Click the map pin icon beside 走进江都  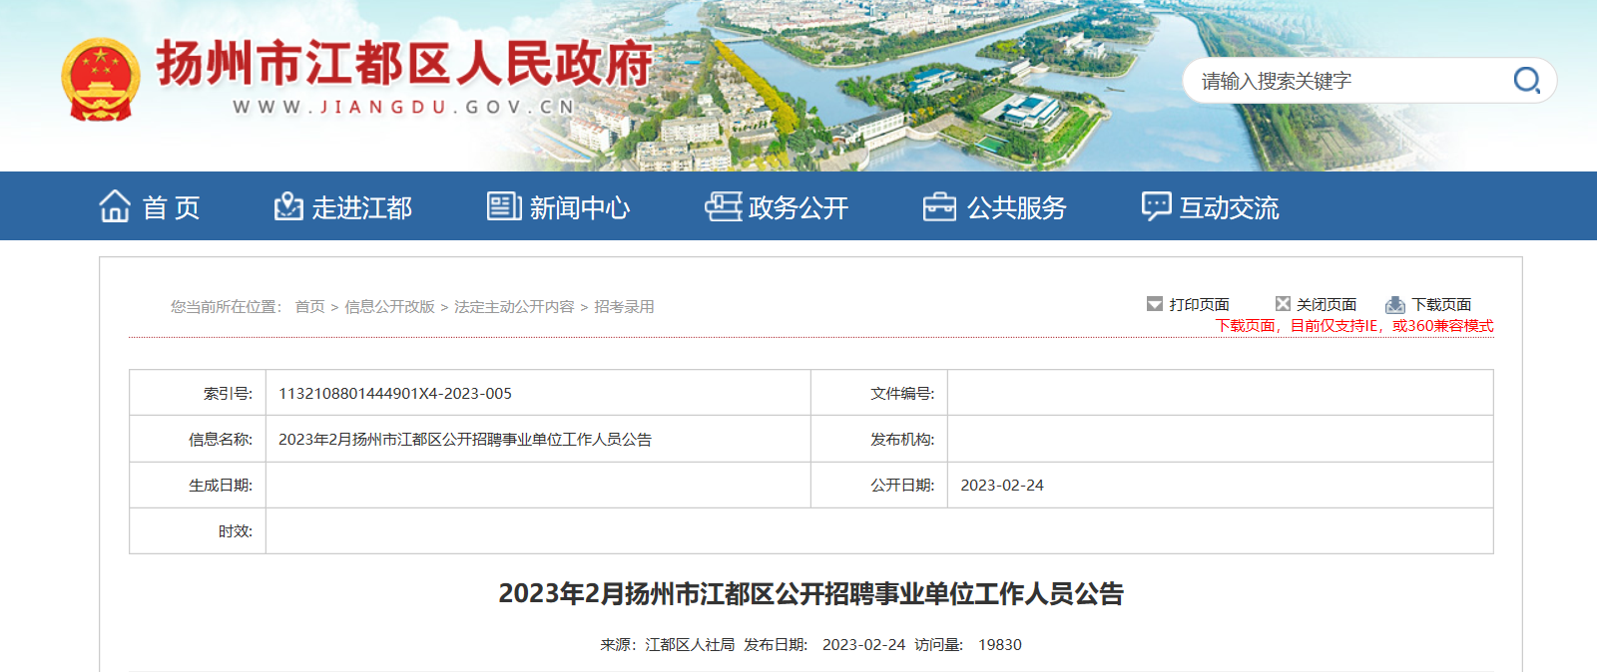(x=288, y=206)
